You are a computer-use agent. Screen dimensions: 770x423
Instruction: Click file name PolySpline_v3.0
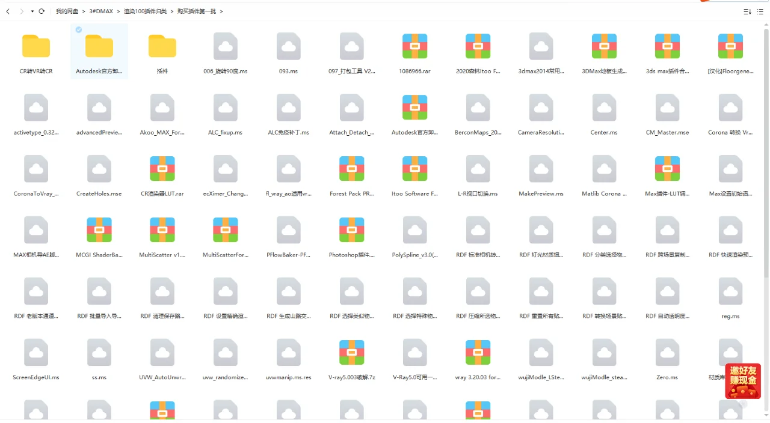[415, 255]
